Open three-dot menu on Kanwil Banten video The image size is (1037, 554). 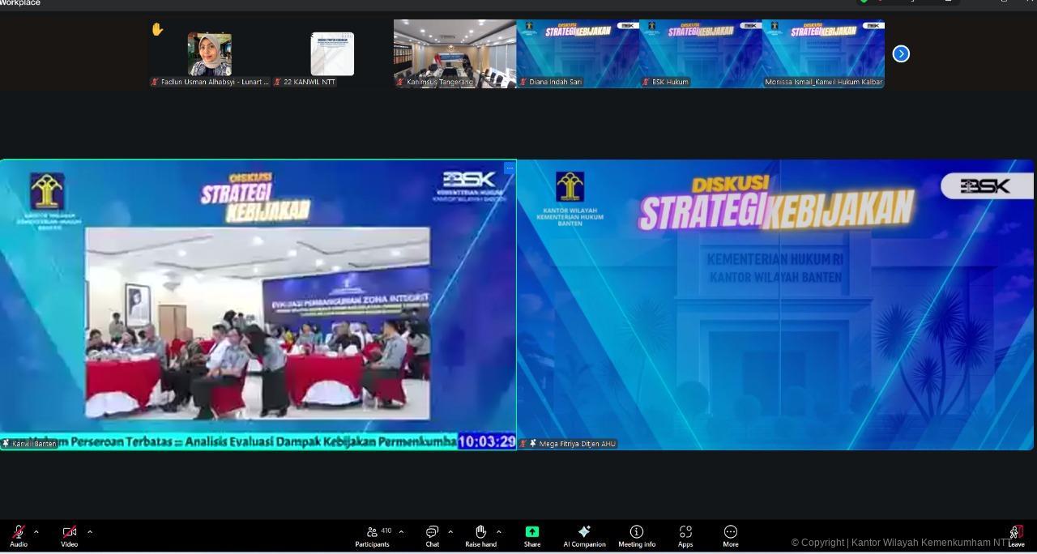pyautogui.click(x=509, y=168)
